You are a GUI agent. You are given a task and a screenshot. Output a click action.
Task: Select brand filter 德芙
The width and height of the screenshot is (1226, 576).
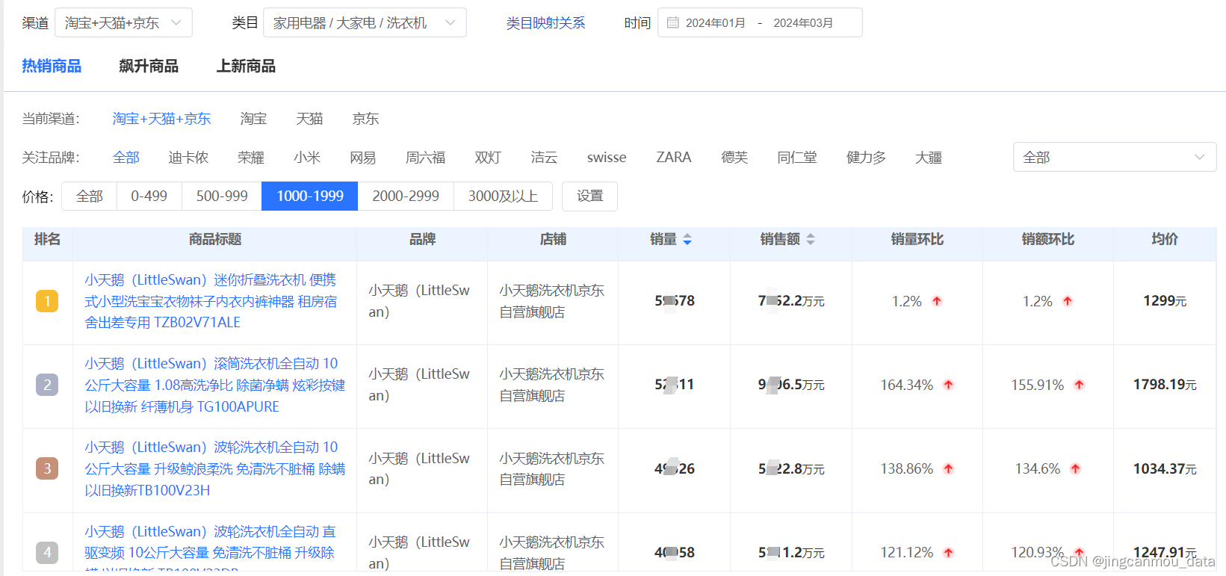pos(734,158)
